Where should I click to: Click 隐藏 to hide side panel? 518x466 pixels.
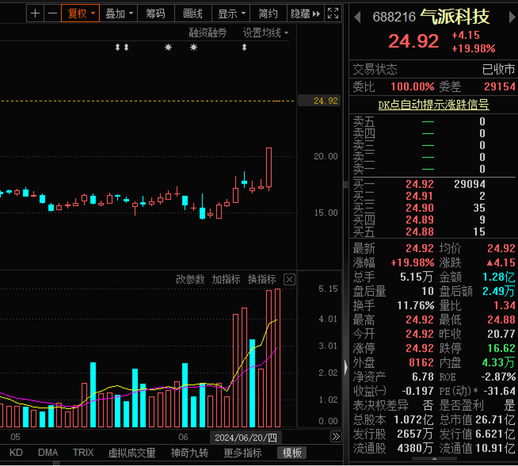pyautogui.click(x=305, y=14)
